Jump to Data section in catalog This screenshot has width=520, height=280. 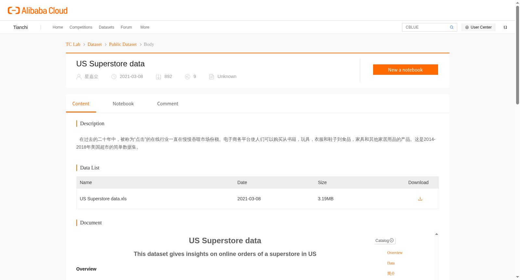pyautogui.click(x=391, y=263)
